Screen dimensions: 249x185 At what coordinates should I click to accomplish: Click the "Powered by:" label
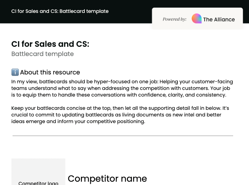click(174, 19)
